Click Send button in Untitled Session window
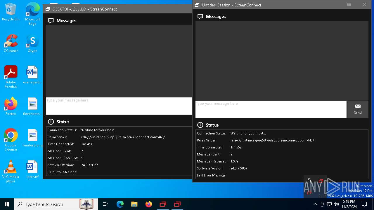 pyautogui.click(x=358, y=109)
